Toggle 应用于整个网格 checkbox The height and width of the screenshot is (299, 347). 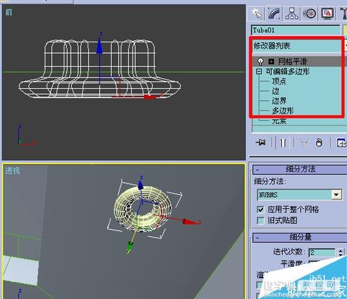point(261,209)
